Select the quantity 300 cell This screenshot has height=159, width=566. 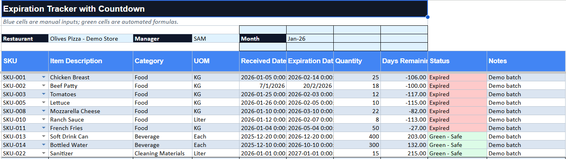[x=357, y=145]
